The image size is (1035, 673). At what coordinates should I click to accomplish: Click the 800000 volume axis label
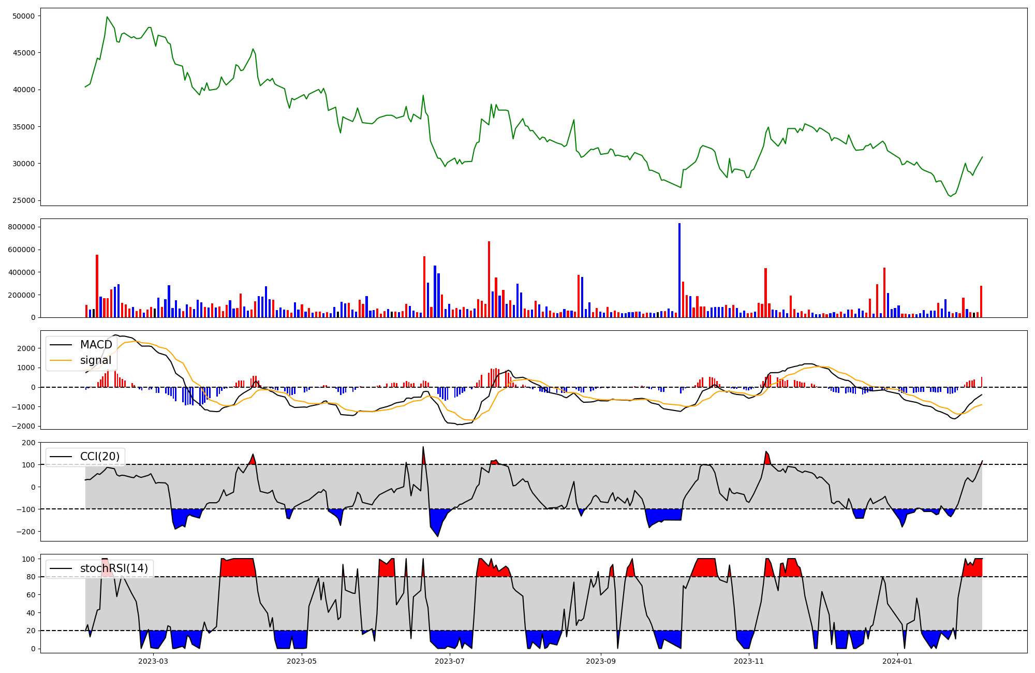(x=21, y=227)
